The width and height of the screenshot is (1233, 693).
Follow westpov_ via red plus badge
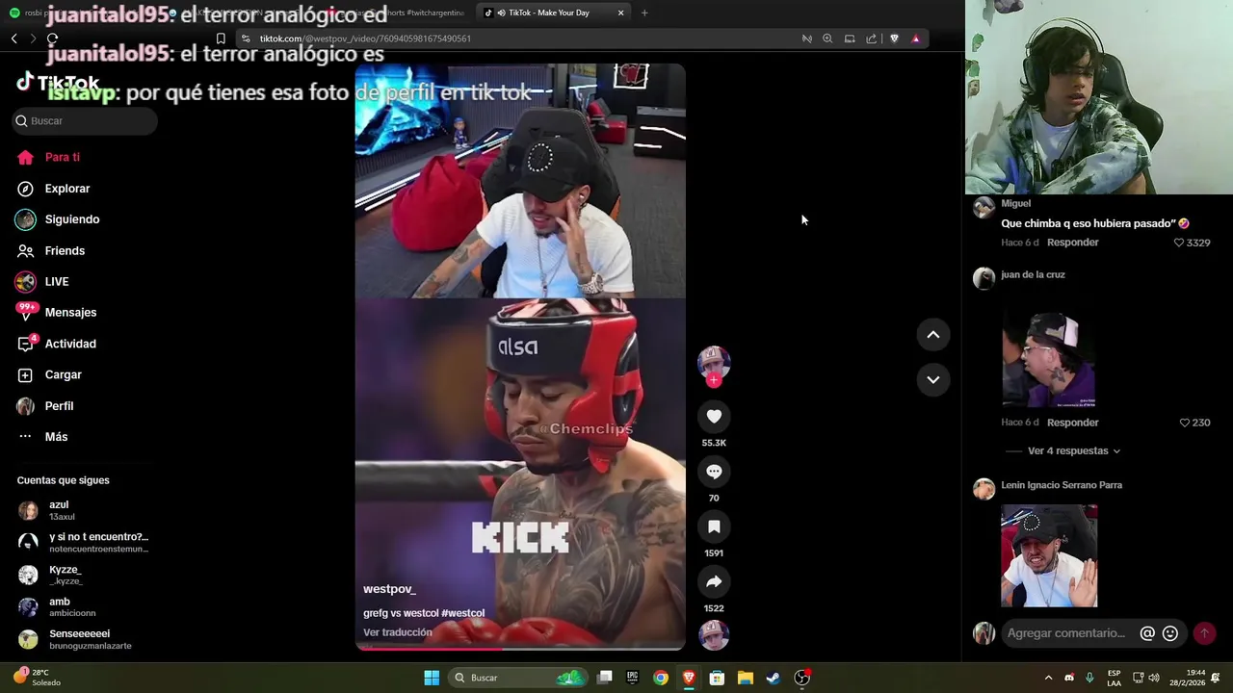(x=714, y=380)
